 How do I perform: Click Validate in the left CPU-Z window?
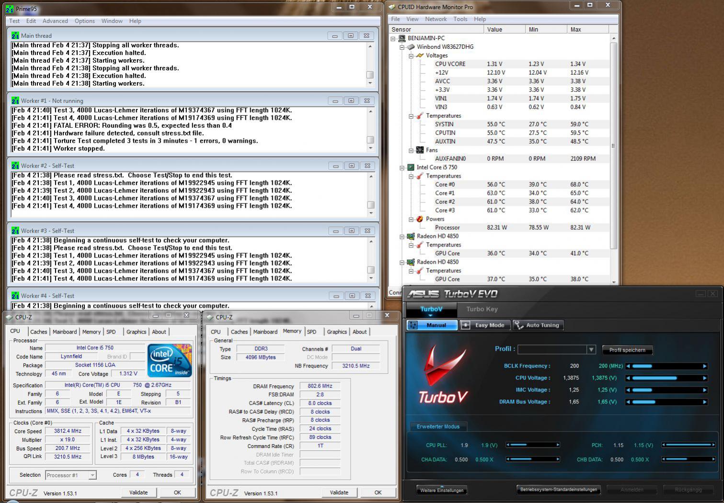138,492
